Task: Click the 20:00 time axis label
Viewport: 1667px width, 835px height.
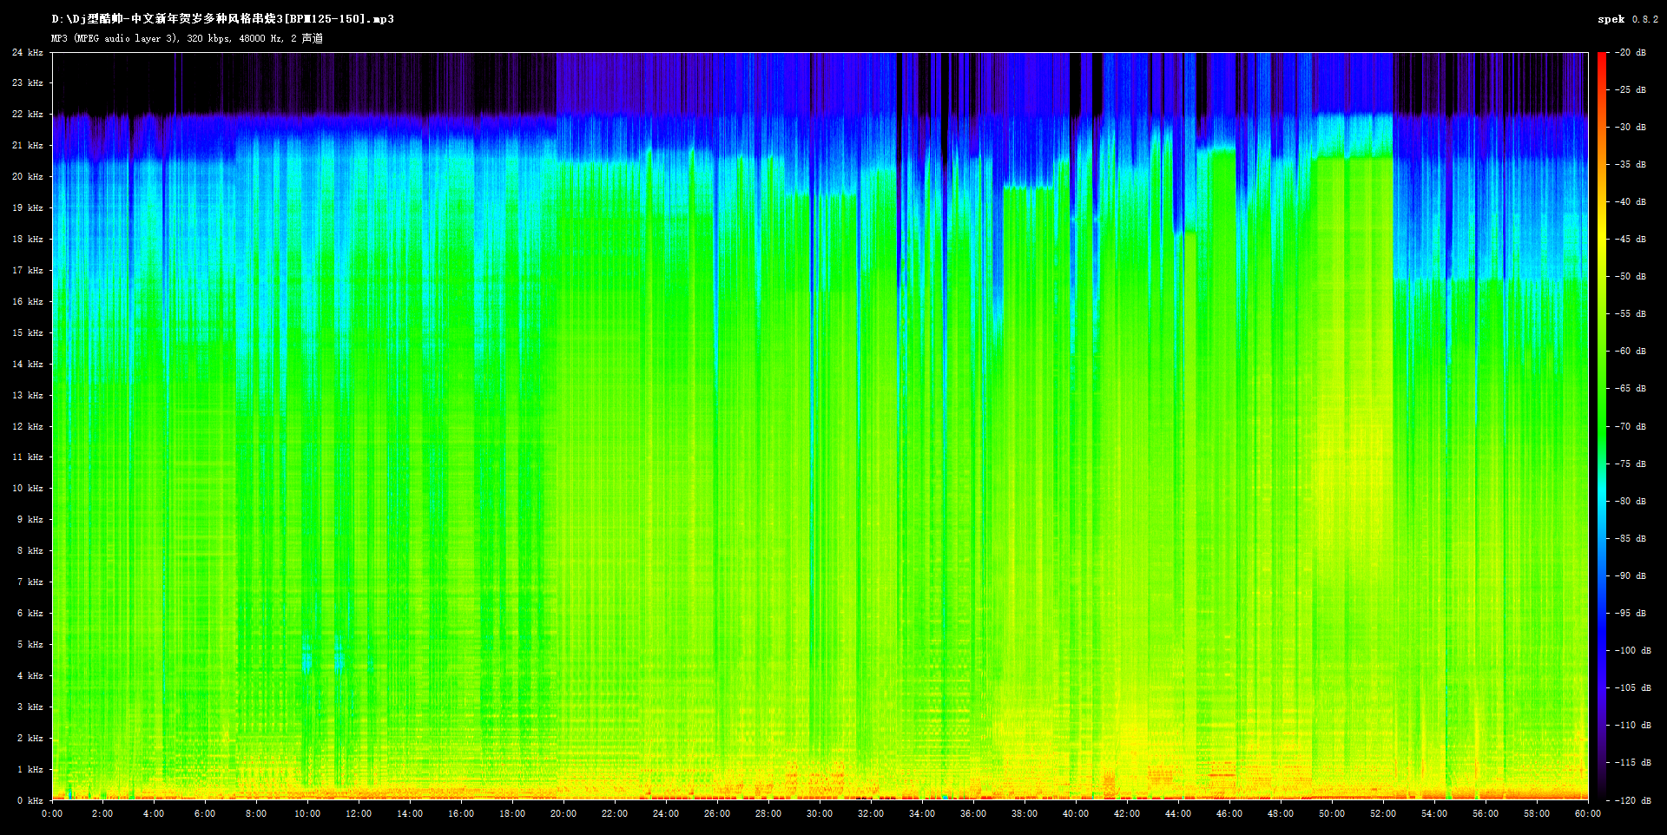Action: [563, 814]
